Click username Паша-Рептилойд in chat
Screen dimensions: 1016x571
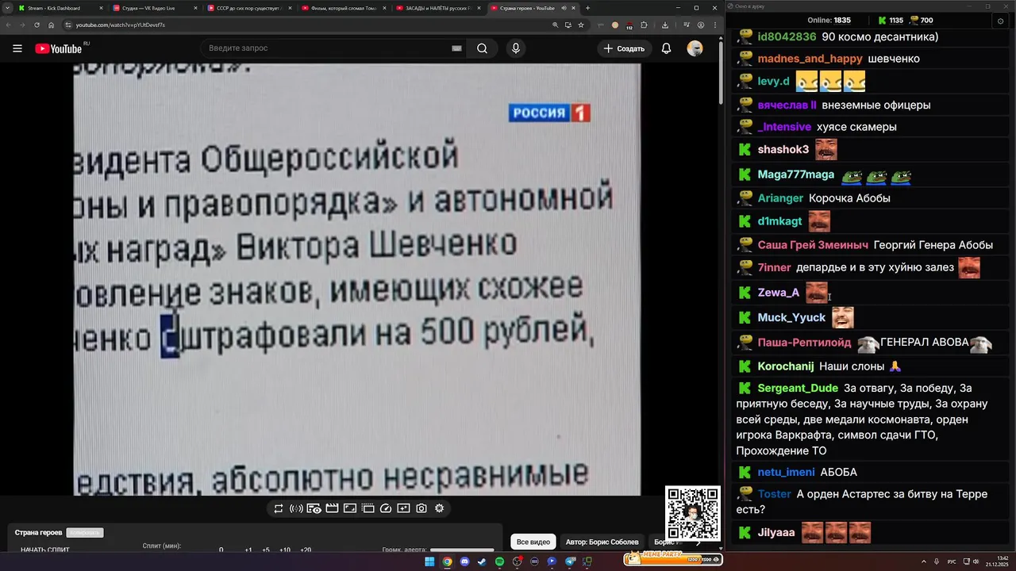tap(804, 343)
